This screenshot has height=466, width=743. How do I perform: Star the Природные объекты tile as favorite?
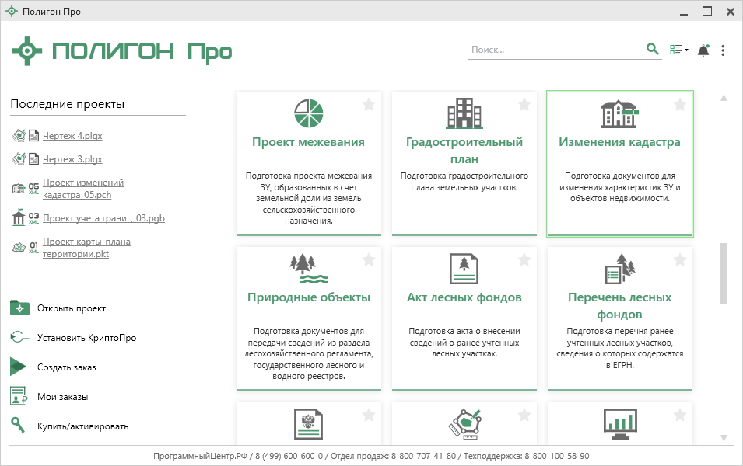tap(369, 259)
